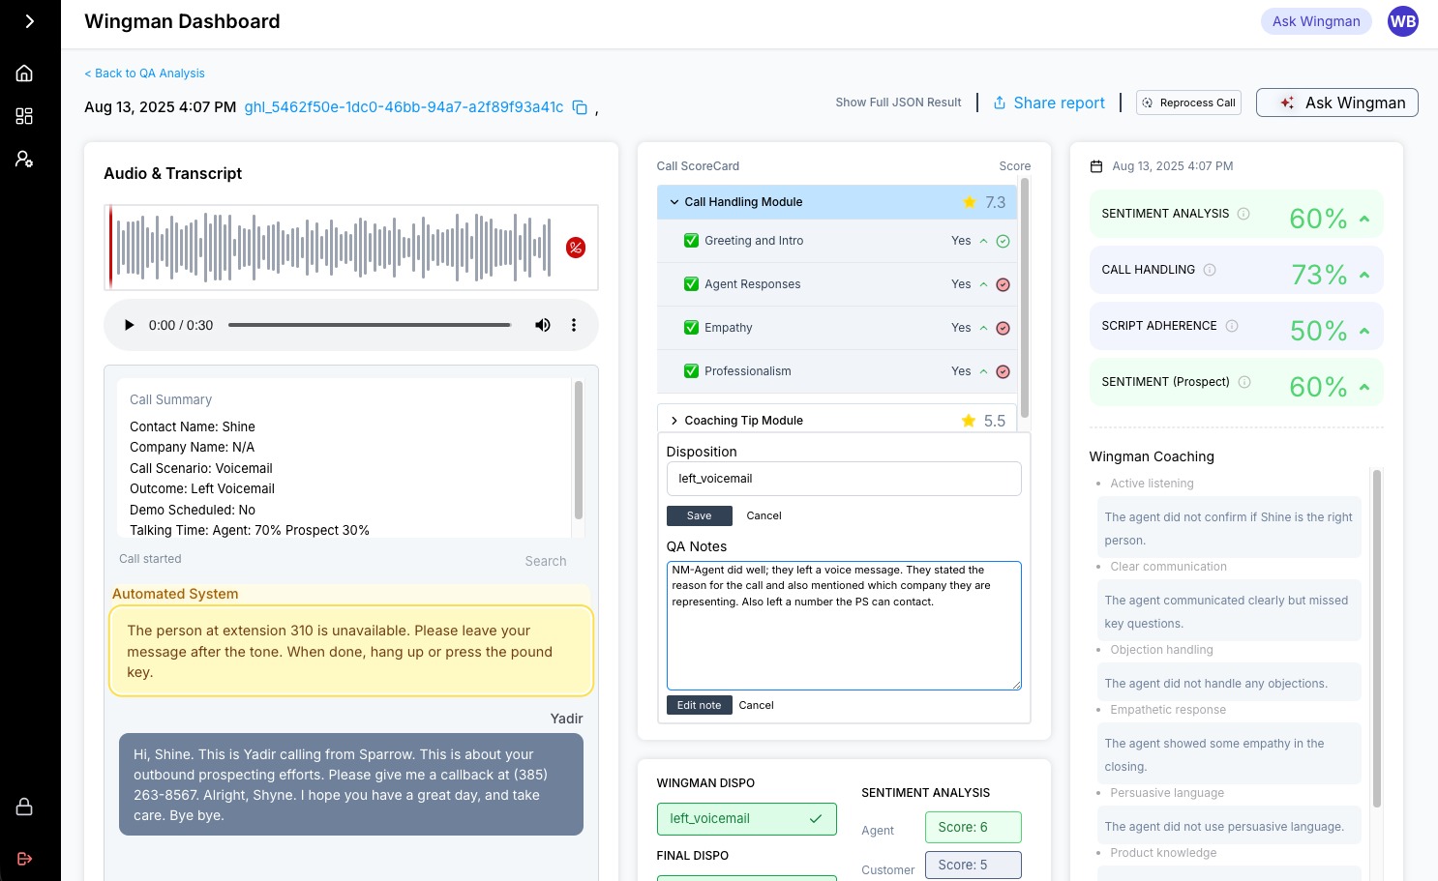1438x881 pixels.
Task: Collapse the Call Handling Module section
Action: [x=674, y=202]
